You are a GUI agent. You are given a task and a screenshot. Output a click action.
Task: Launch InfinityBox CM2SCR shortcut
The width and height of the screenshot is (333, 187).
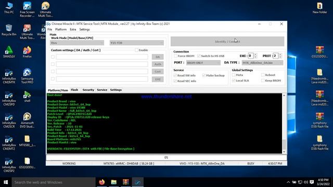pos(9,121)
